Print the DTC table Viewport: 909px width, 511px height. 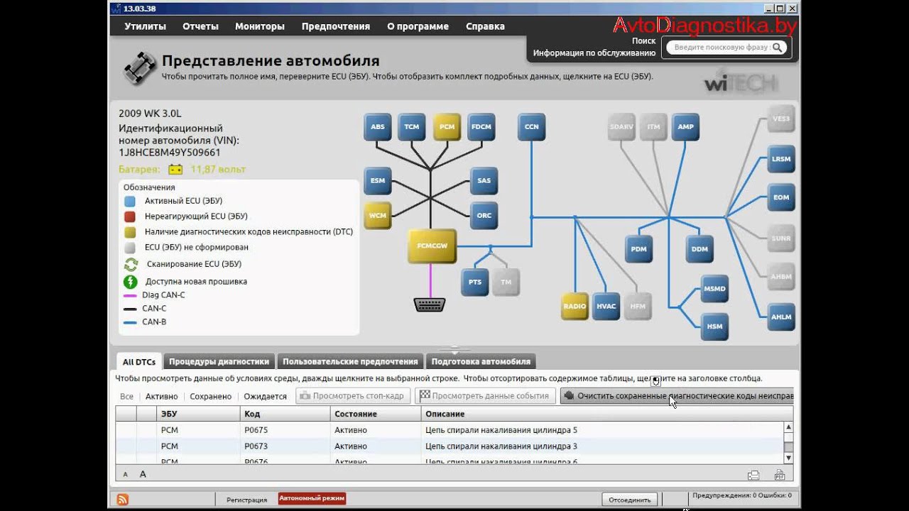click(x=753, y=475)
